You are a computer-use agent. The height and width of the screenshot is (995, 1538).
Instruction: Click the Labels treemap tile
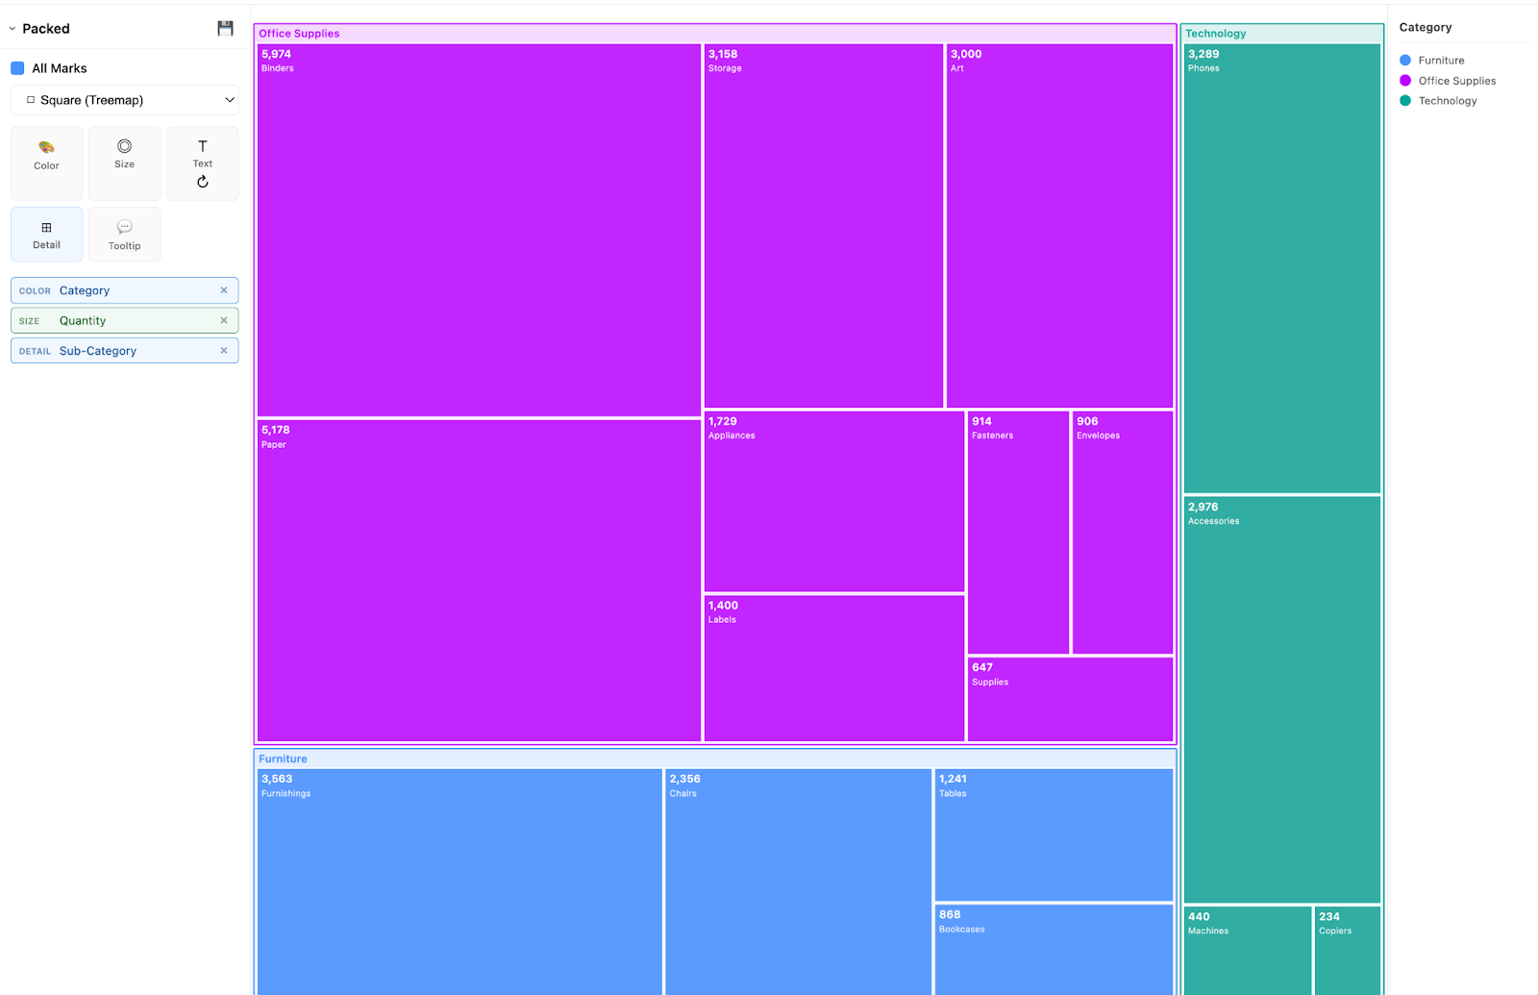click(x=834, y=668)
